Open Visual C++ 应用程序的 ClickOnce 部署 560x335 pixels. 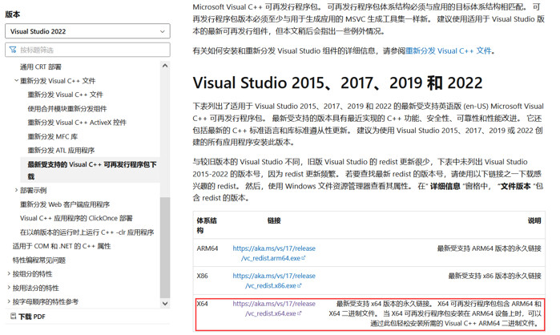[76, 218]
